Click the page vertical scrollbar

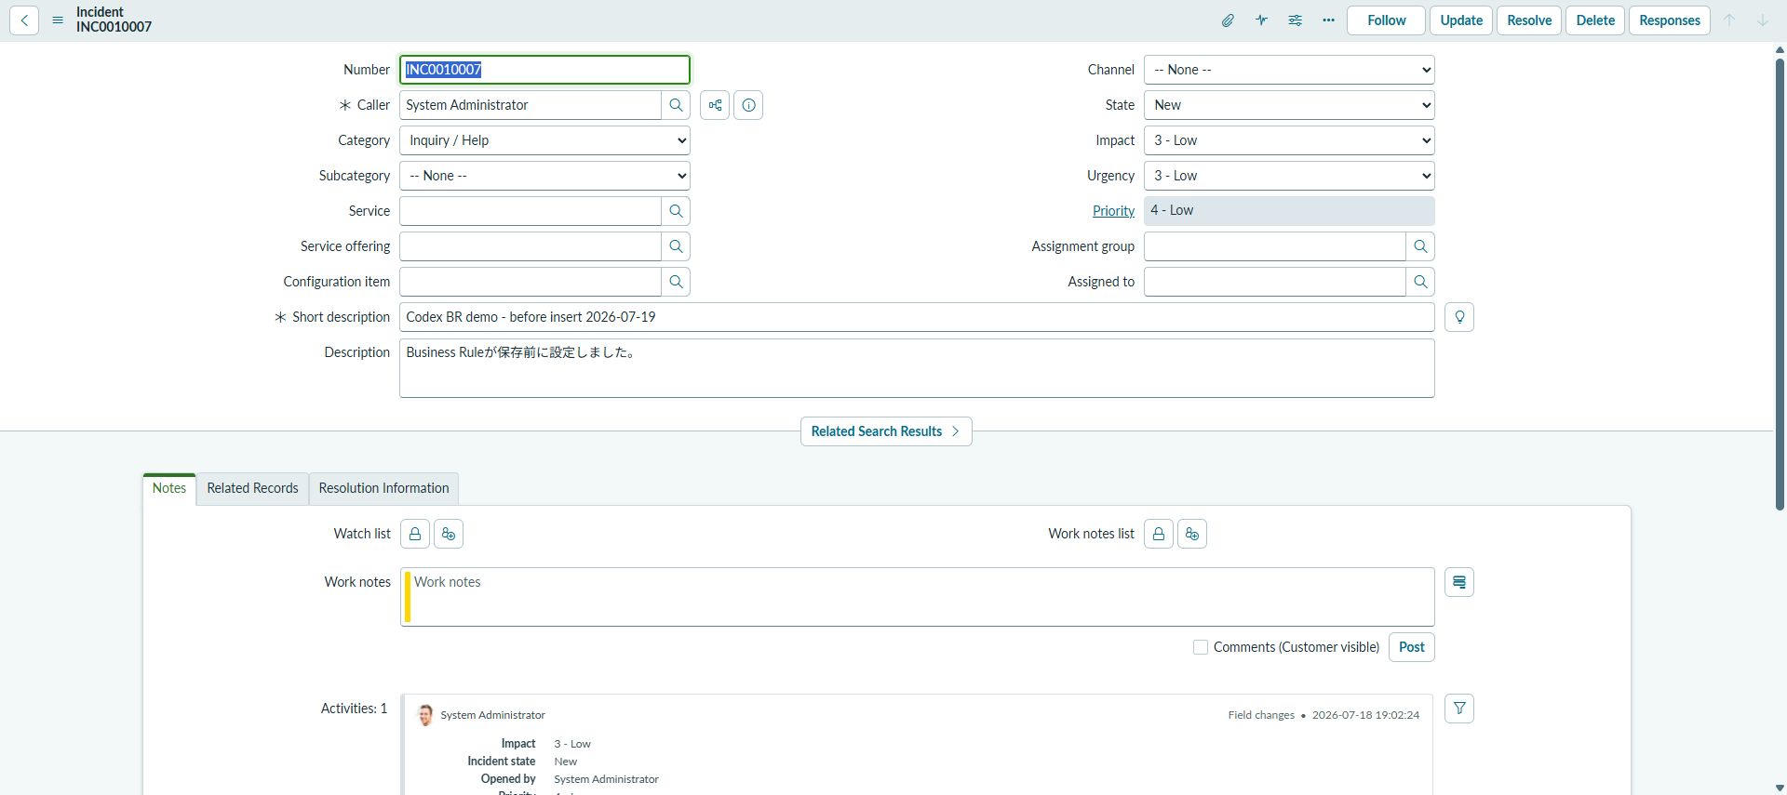pyautogui.click(x=1780, y=285)
